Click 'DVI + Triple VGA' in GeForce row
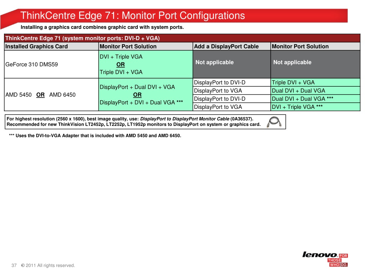Viewport: 365px width, 274px height. 121,57
